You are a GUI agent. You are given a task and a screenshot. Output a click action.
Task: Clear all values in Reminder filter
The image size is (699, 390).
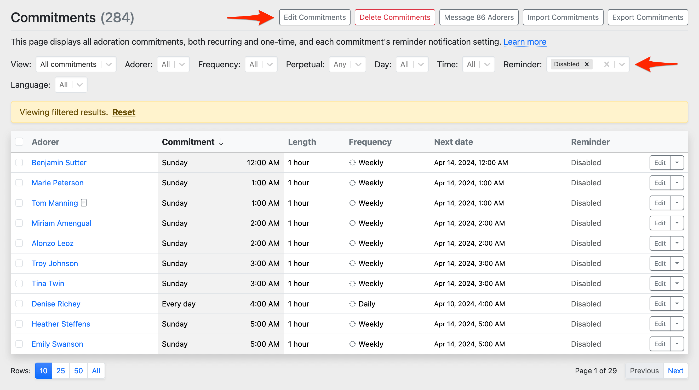pyautogui.click(x=606, y=64)
